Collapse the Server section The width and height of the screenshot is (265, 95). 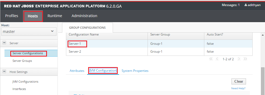point(4,43)
